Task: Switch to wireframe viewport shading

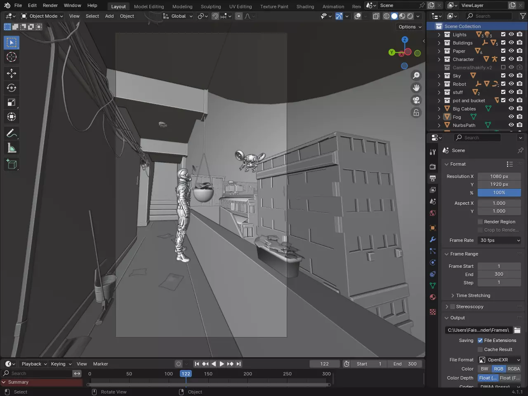Action: pyautogui.click(x=387, y=16)
